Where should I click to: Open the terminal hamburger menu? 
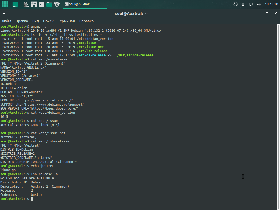(4, 14)
